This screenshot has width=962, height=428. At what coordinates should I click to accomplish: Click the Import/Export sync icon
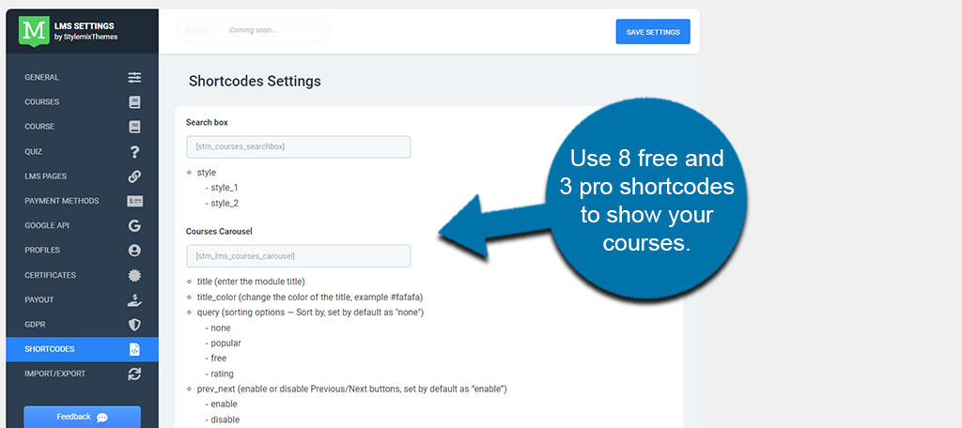pos(134,374)
